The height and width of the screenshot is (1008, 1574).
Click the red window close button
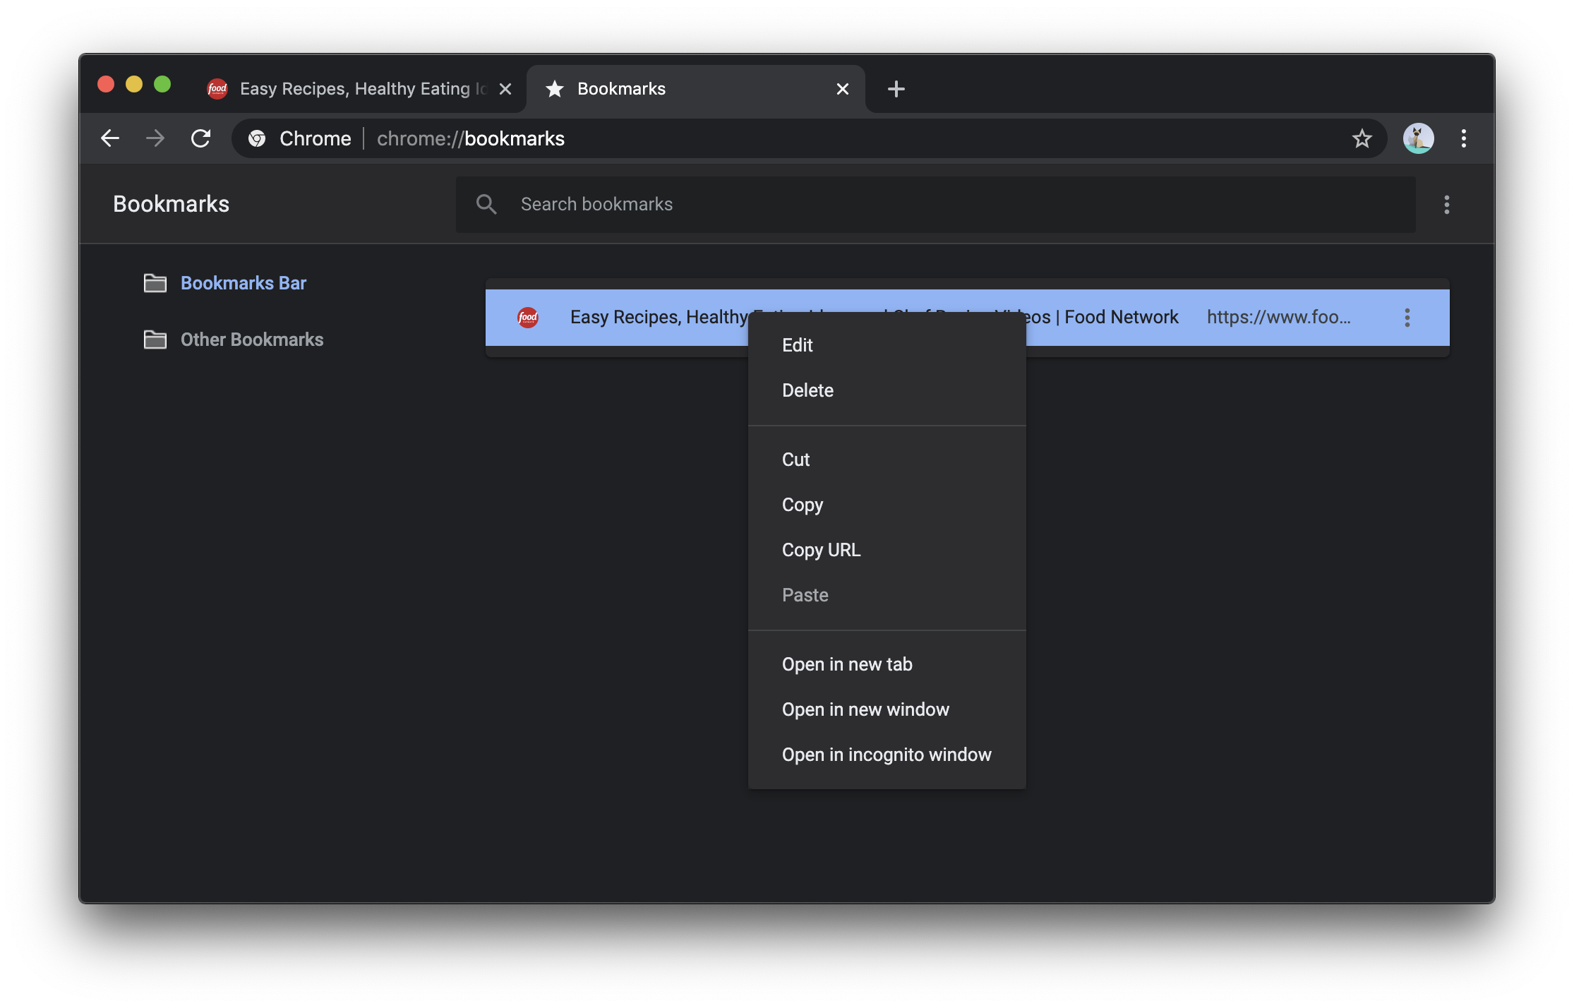(x=106, y=85)
